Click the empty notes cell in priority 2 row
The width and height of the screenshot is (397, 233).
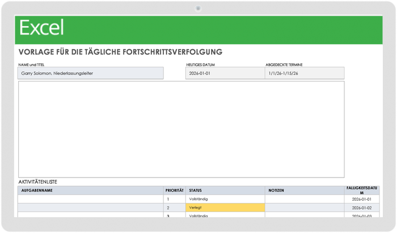305,208
